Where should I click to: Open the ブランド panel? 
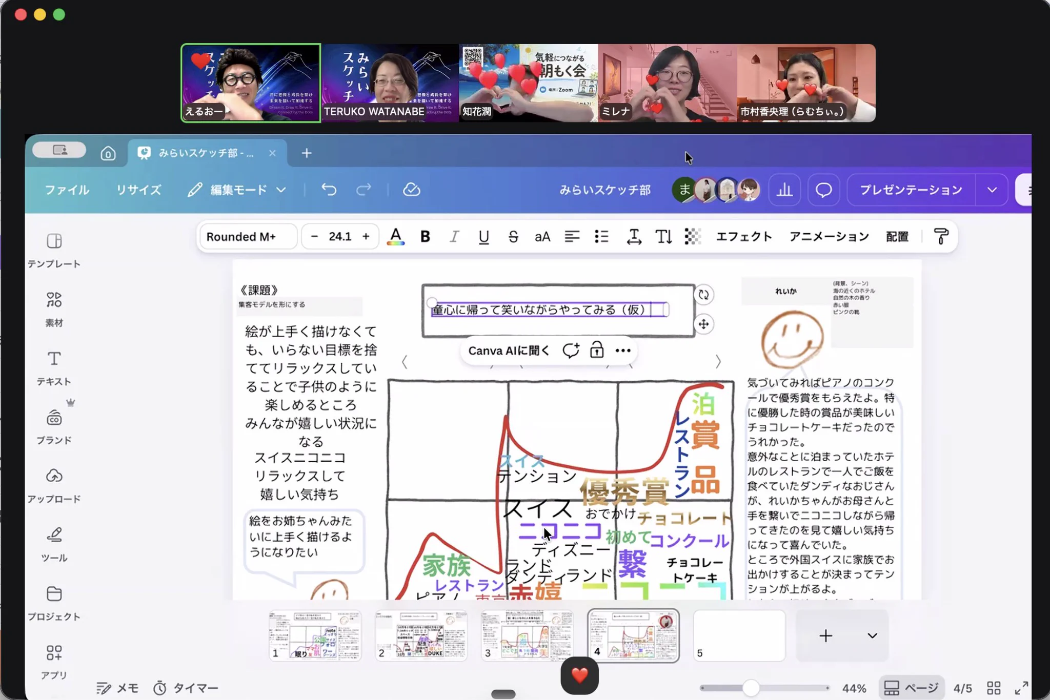[x=54, y=427]
